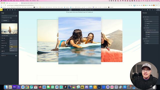Collapse the Image Group Echo structure row
The width and height of the screenshot is (160, 90).
144,30
